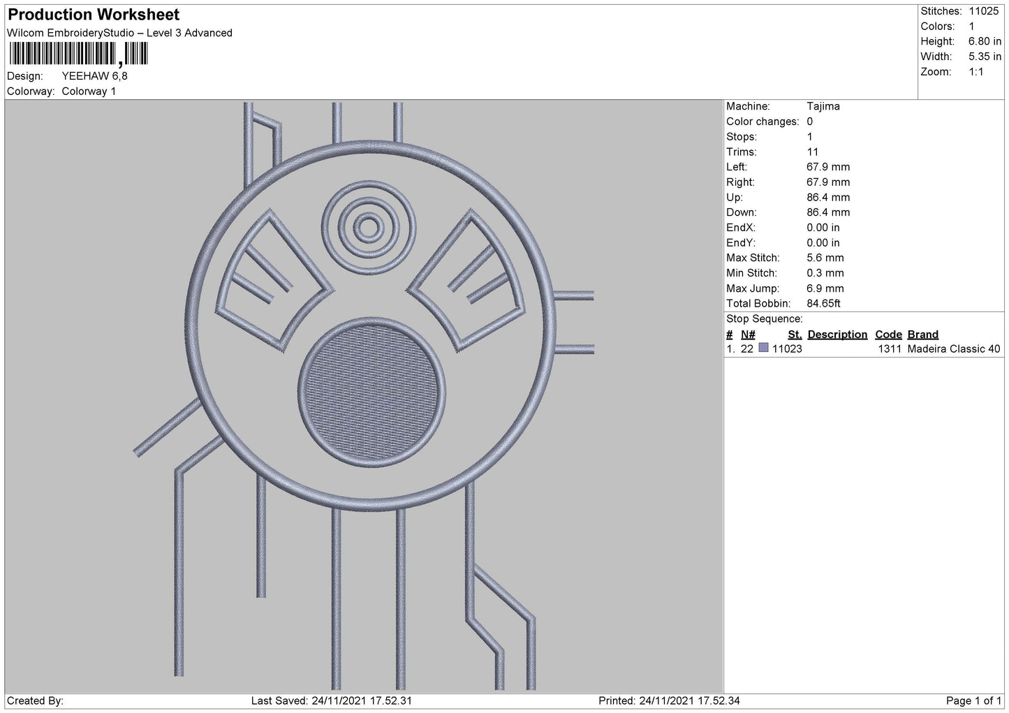
Task: Click the 'Colorway:' label
Action: [x=31, y=91]
